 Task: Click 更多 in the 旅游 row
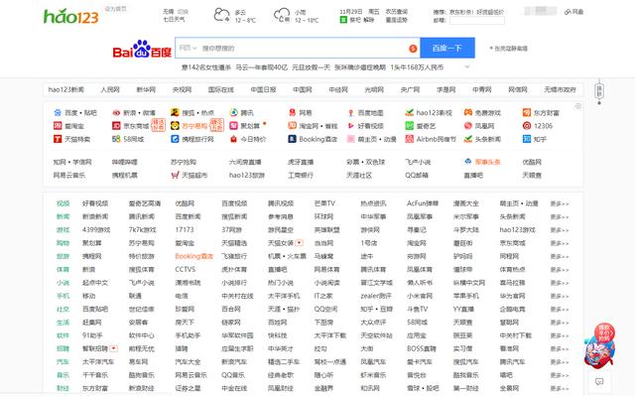[560, 256]
